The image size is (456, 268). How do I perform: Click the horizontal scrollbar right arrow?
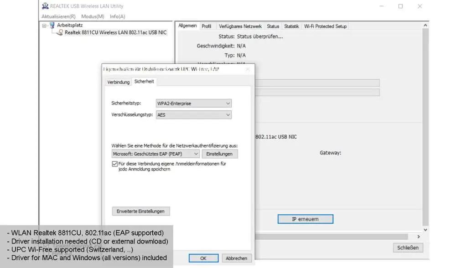[419, 237]
